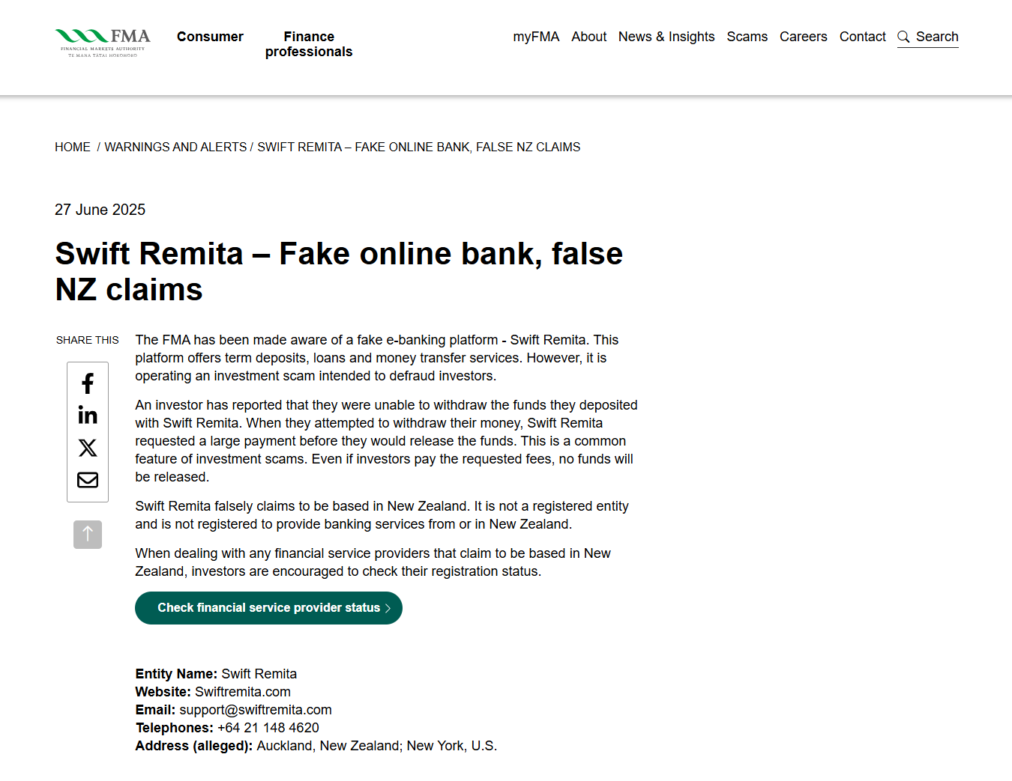The height and width of the screenshot is (781, 1012).
Task: Click the email support@swiftremita.com
Action: [256, 710]
